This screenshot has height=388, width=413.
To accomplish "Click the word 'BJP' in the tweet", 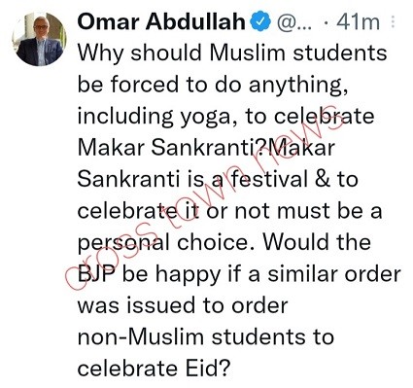I will coord(97,273).
